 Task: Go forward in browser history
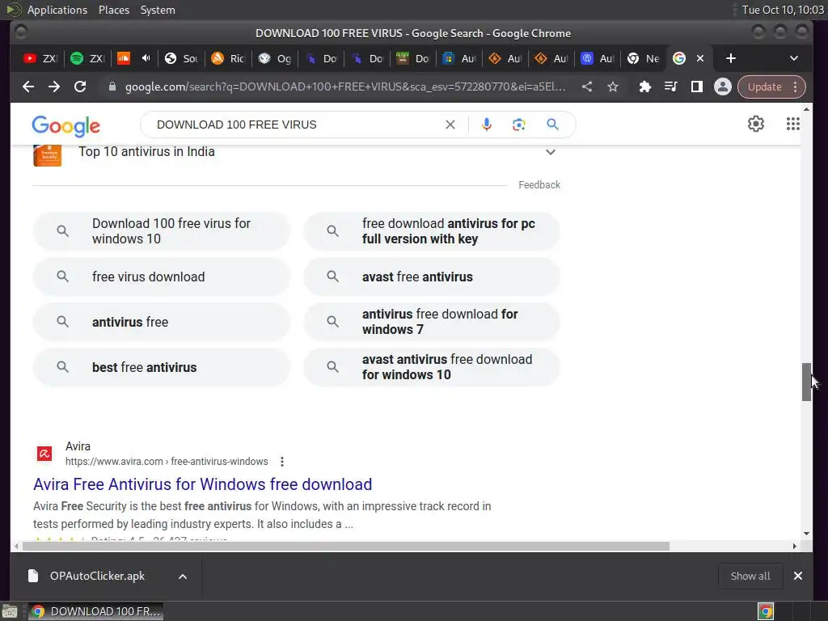pos(54,87)
